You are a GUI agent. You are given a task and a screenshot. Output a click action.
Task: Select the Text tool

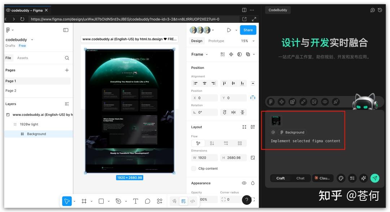point(136,201)
